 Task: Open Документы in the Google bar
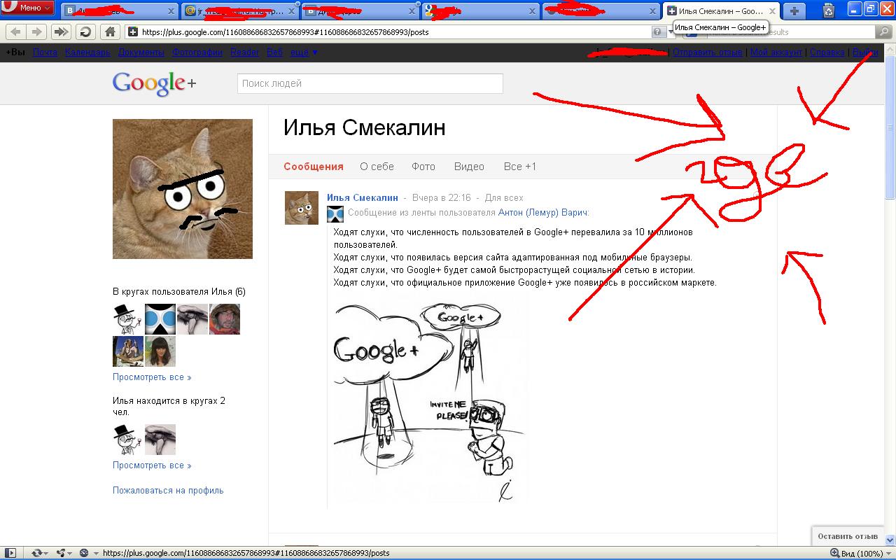coord(141,52)
